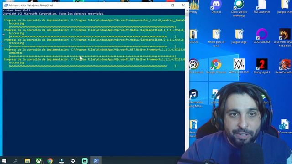Image resolution: width=292 pixels, height=164 pixels.
Task: Focus the PowerShell taskbar button
Action: (96, 161)
